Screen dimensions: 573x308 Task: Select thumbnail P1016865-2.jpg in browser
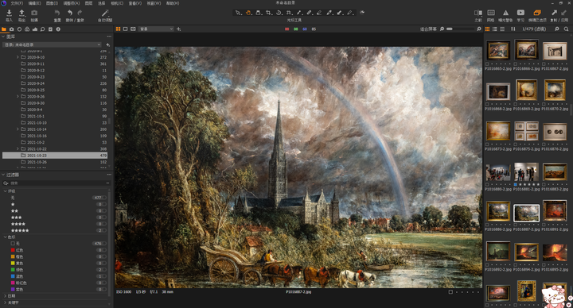tap(497, 50)
